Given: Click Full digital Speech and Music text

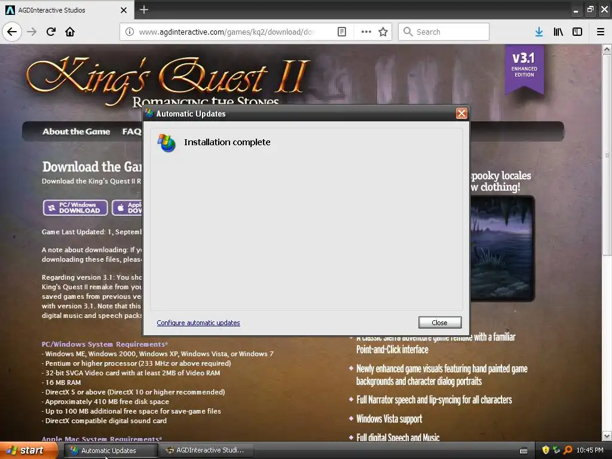Looking at the screenshot, I should pyautogui.click(x=397, y=437).
